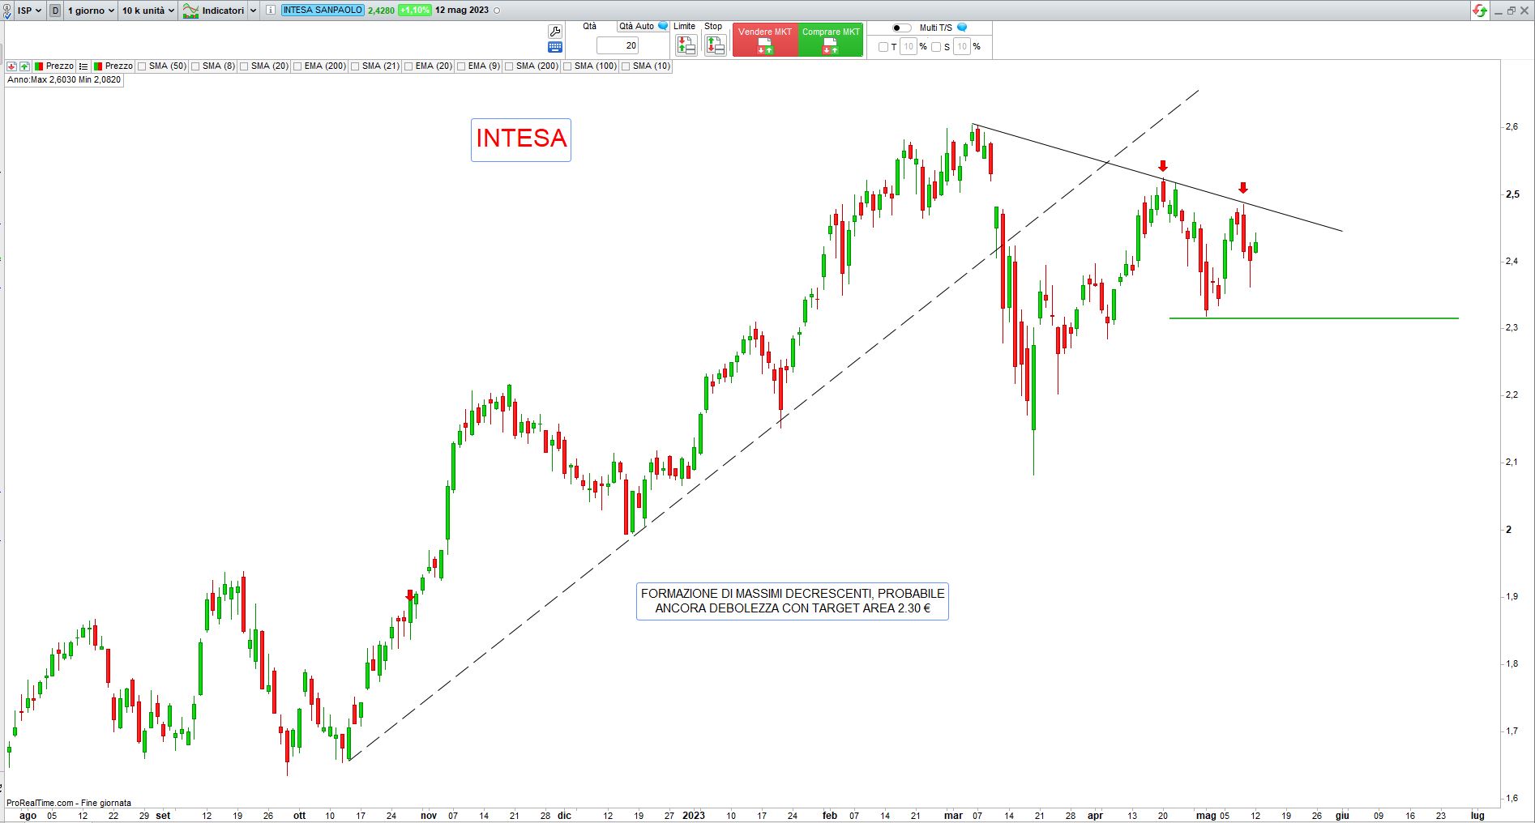This screenshot has width=1535, height=823.
Task: Click the red down-arrow icon in indicator bar
Action: pyautogui.click(x=12, y=66)
